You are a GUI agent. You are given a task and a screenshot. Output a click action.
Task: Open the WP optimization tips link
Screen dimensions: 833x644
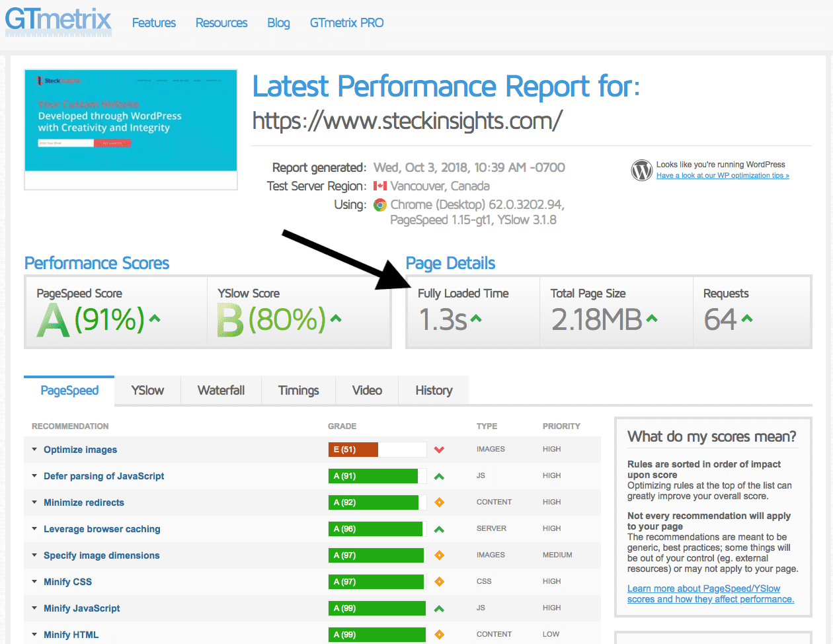[x=723, y=176]
